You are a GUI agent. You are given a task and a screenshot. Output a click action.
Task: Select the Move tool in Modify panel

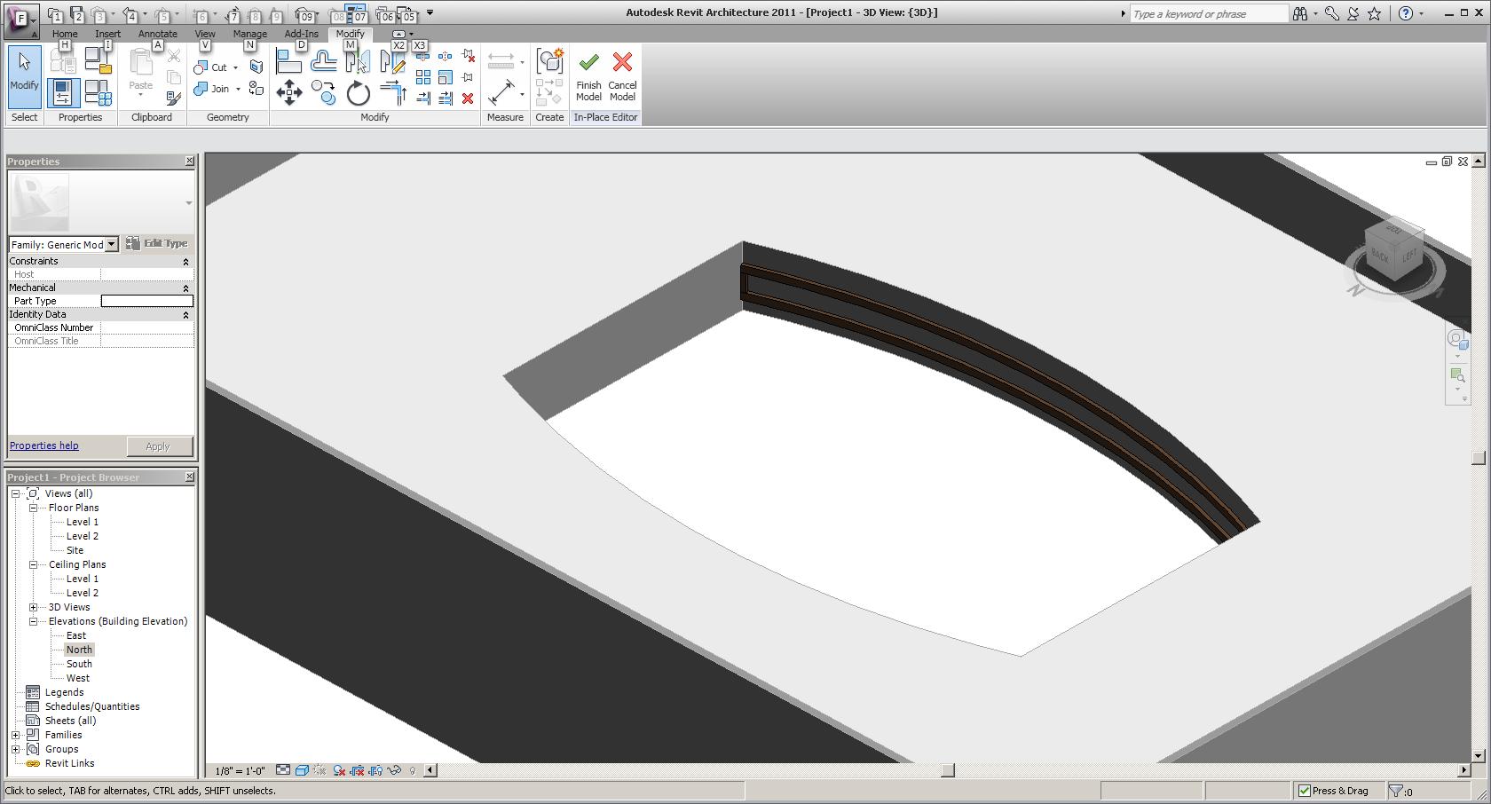289,92
